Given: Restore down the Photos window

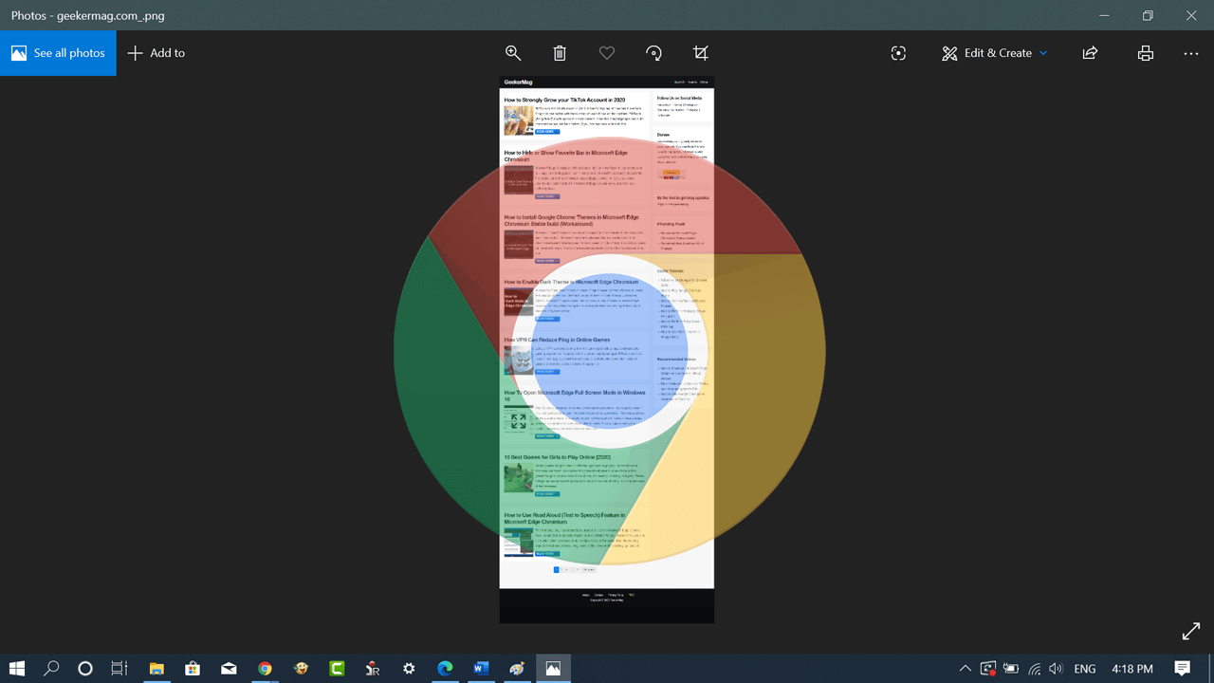Looking at the screenshot, I should pos(1148,15).
